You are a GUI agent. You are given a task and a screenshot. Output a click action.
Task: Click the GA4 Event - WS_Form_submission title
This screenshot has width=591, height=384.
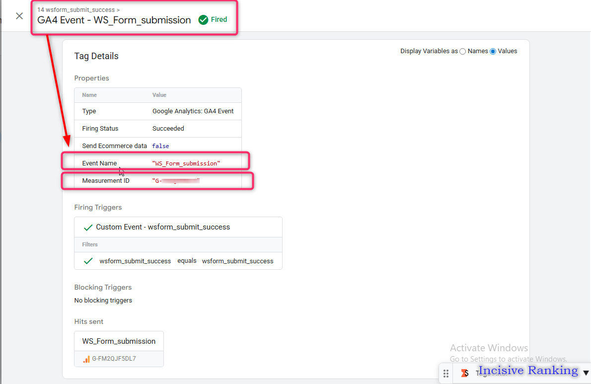[114, 20]
